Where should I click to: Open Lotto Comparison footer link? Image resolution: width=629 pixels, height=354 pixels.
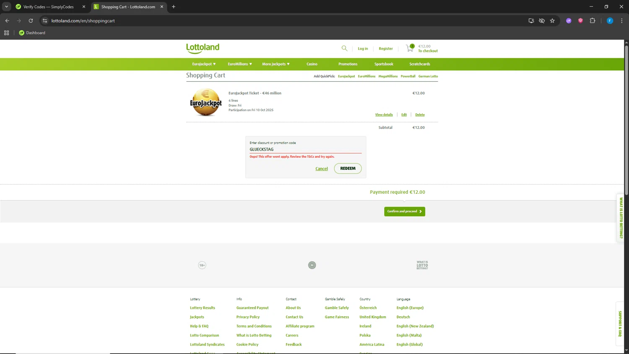(x=204, y=336)
